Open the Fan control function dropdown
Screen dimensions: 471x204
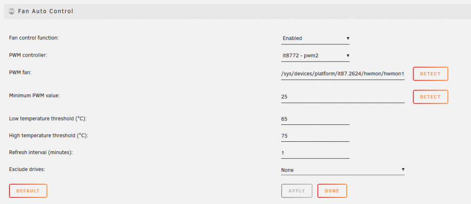315,39
